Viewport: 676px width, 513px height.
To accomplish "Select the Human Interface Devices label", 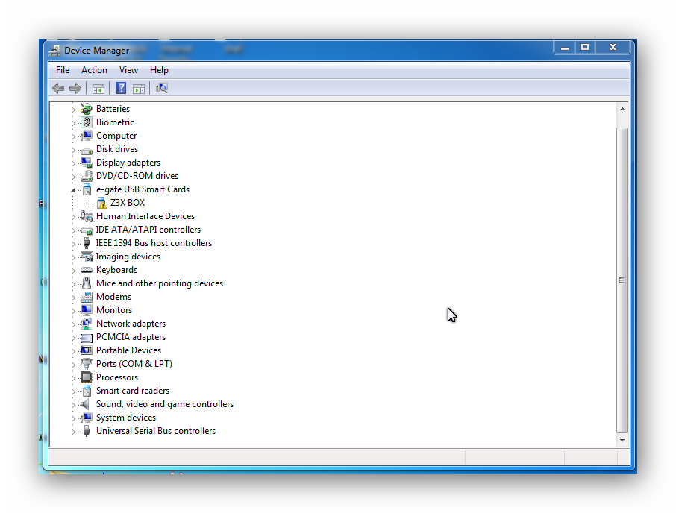I will [x=145, y=215].
